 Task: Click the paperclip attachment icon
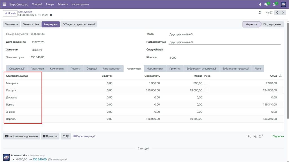coord(255,136)
